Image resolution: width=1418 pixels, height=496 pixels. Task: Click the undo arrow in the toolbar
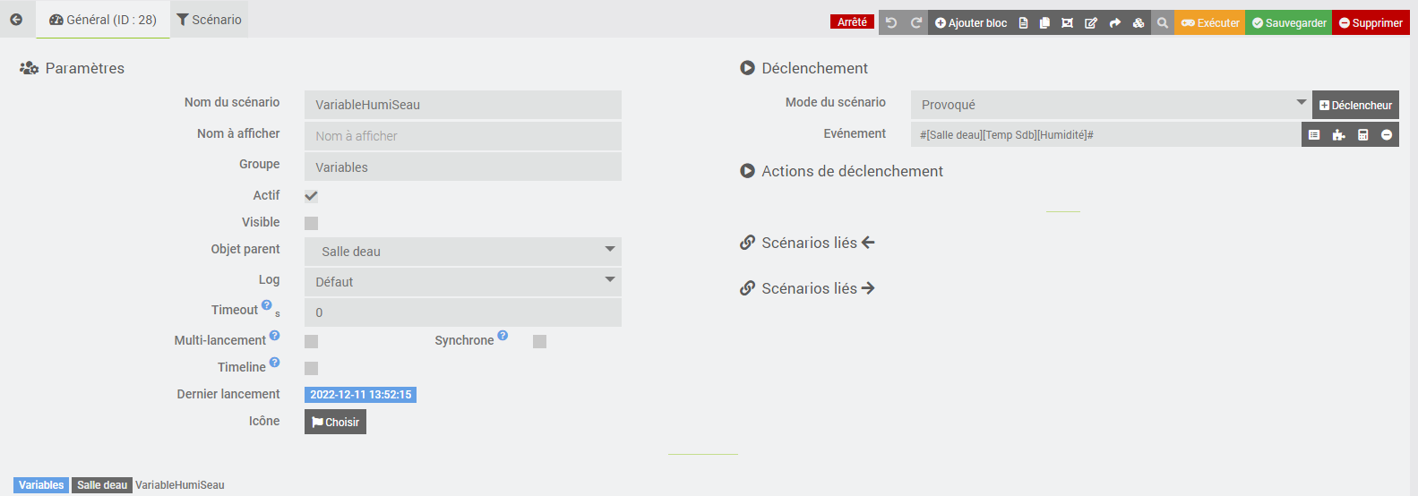(x=891, y=23)
